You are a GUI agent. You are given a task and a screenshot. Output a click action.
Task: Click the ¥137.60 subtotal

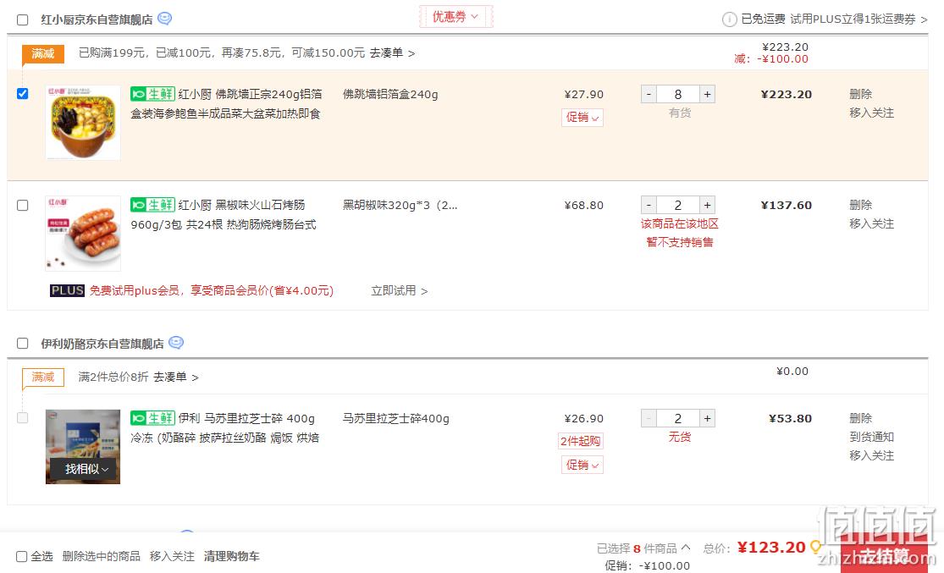point(787,205)
